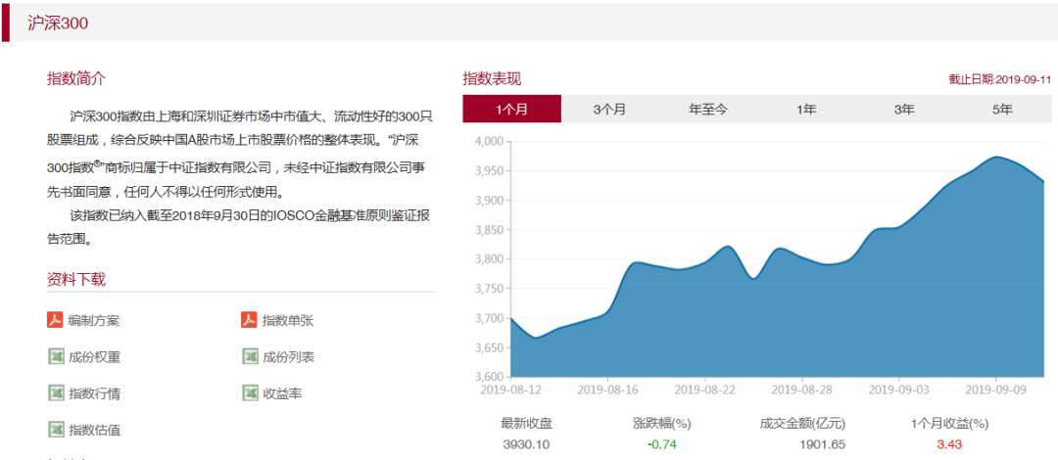Click the 指数行情 download link

point(94,393)
